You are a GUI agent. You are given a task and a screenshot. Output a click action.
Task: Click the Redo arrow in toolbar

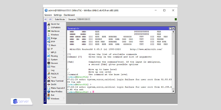[x=50, y=19]
